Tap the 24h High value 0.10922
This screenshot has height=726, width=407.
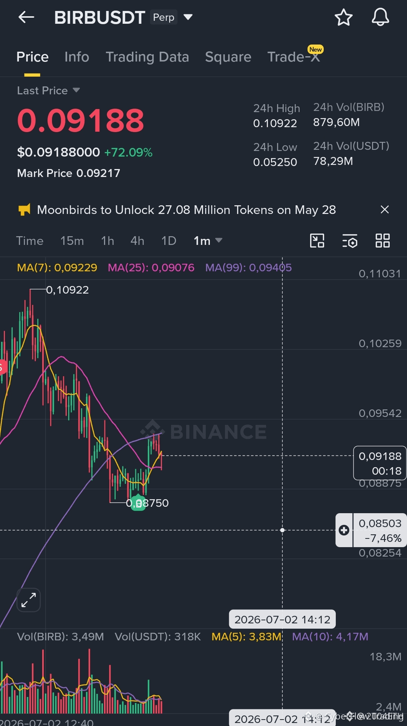click(275, 123)
